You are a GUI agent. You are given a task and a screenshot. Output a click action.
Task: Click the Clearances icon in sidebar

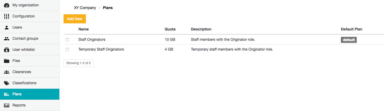tap(7, 72)
